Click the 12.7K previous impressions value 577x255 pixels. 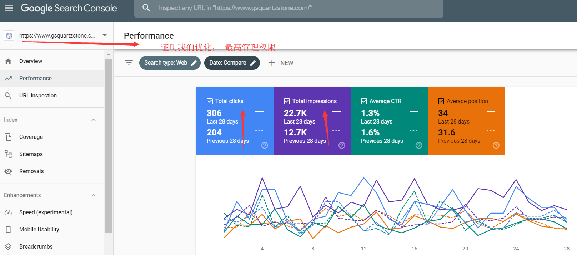tap(295, 132)
